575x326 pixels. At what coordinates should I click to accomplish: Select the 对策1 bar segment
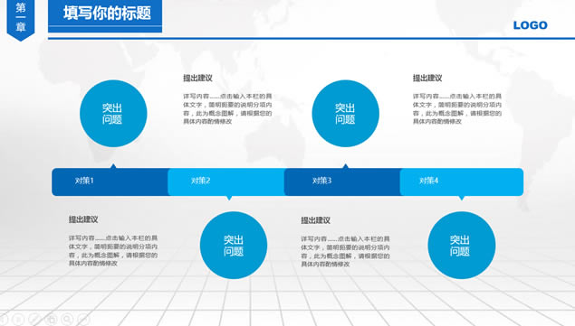point(110,182)
